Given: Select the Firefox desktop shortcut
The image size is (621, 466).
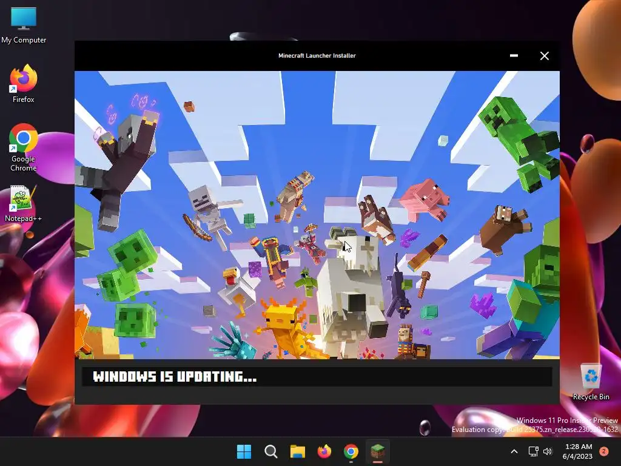Looking at the screenshot, I should (x=24, y=83).
